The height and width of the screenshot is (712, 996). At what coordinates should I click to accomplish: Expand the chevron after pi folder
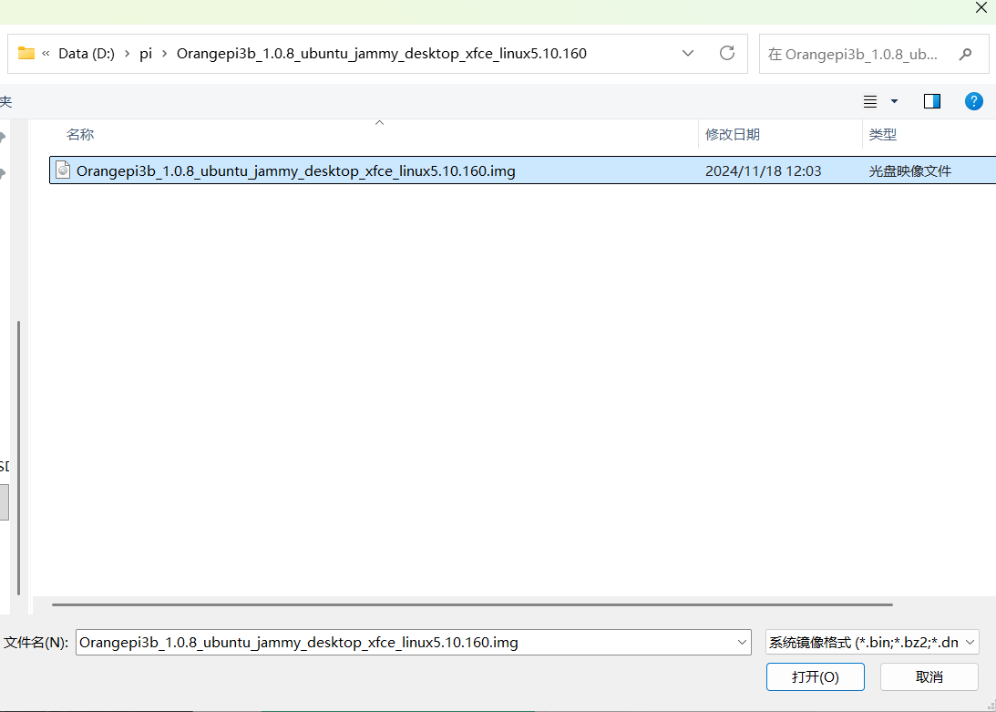click(x=165, y=54)
